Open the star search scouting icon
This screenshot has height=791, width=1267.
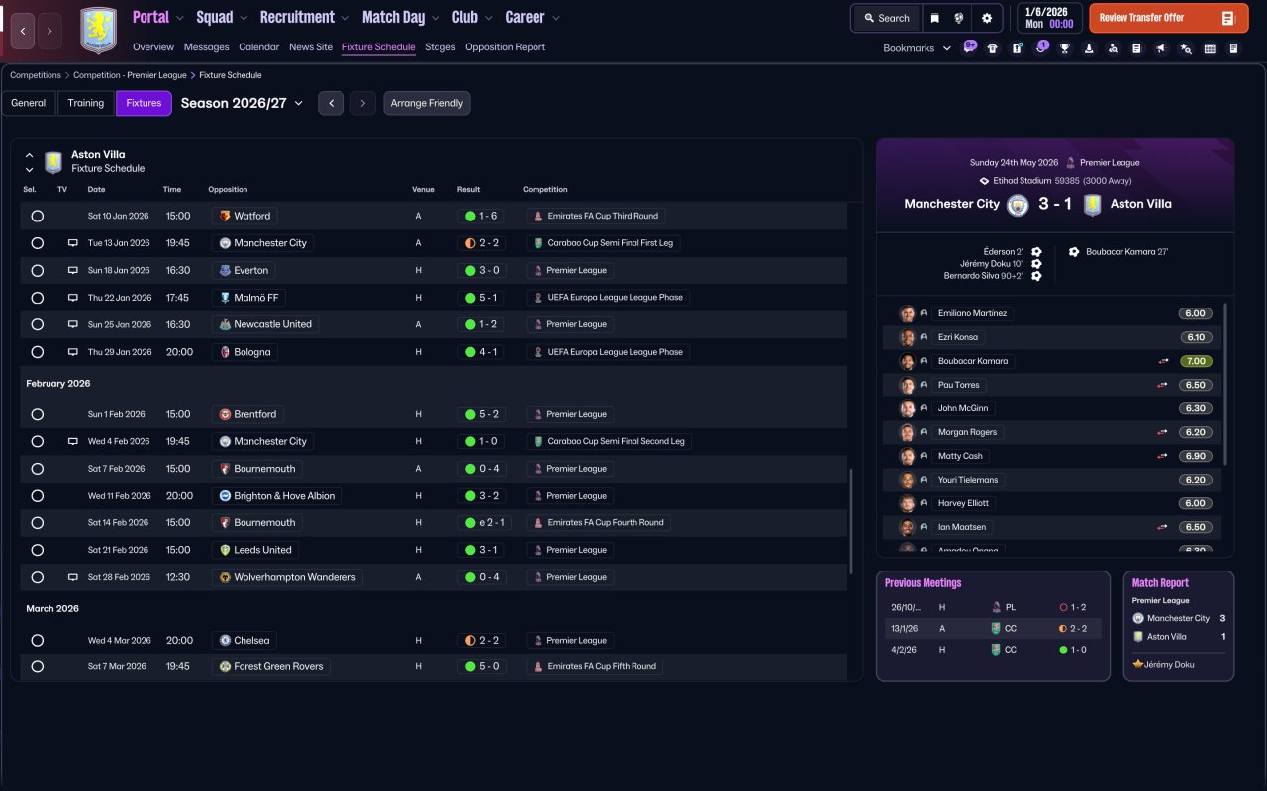coord(1186,48)
